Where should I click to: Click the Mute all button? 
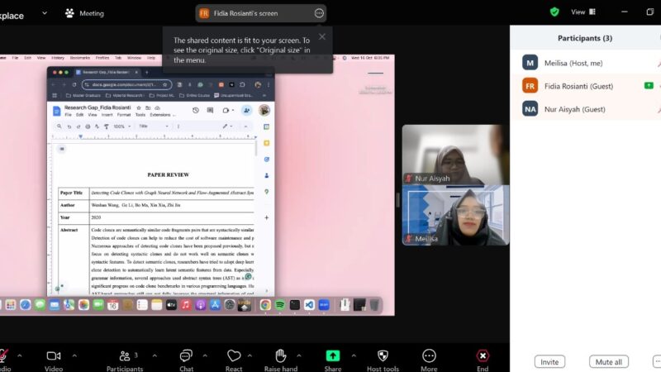(609, 362)
